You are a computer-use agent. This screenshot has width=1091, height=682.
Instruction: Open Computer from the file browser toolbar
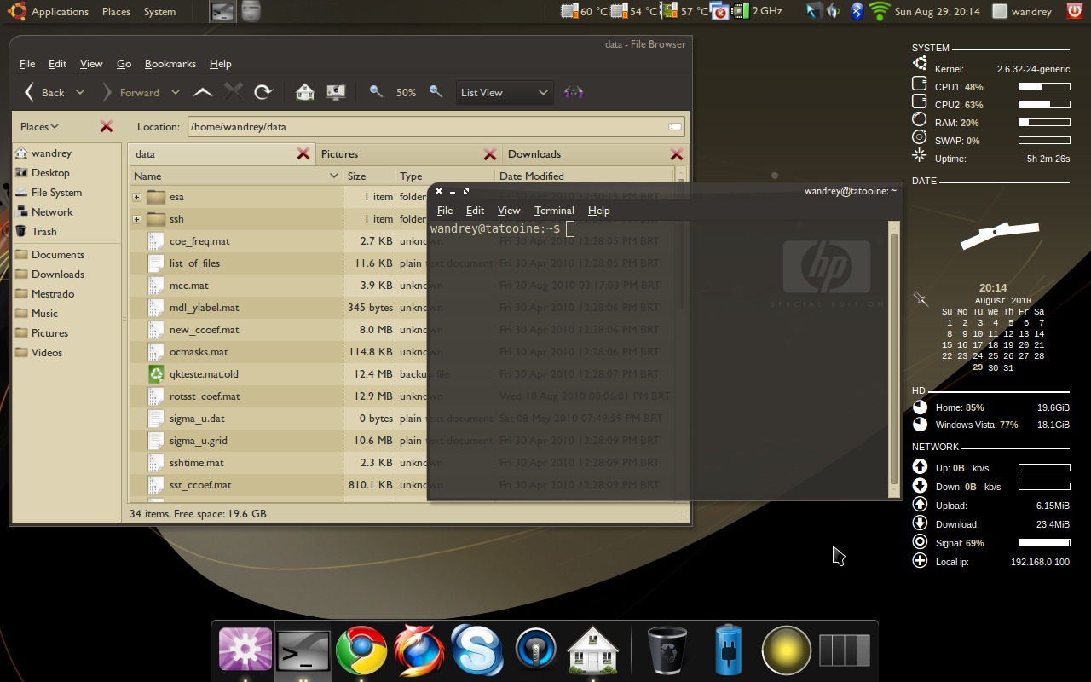pos(336,92)
